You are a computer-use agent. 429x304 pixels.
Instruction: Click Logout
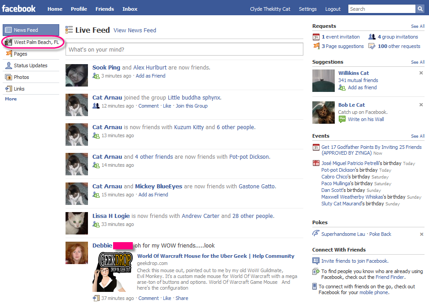333,9
